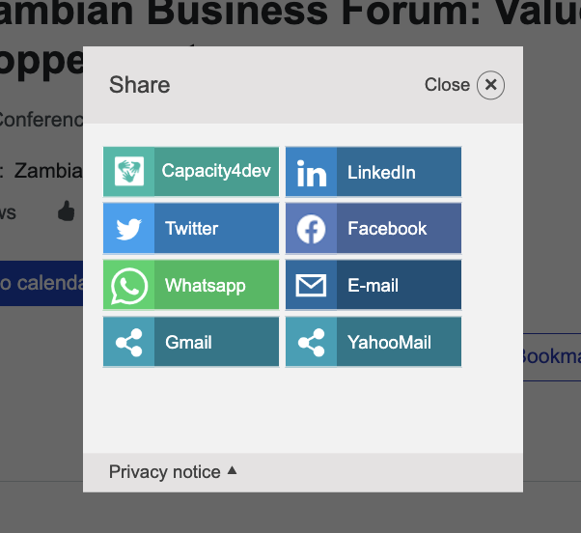Screen dimensions: 581x533
Task: Click the triangle arrow beside Privacy notice
Action: (x=232, y=471)
